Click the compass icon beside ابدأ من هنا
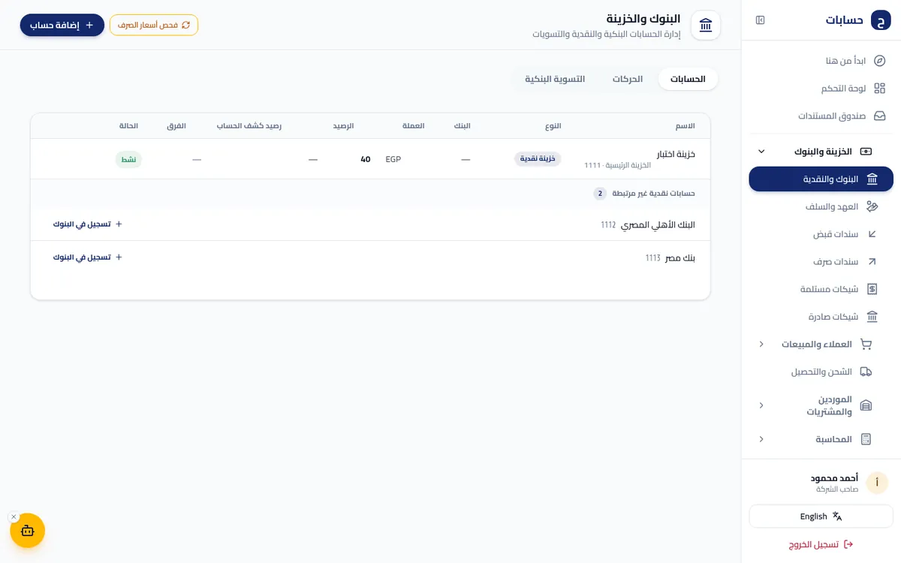This screenshot has width=901, height=563. coord(880,61)
